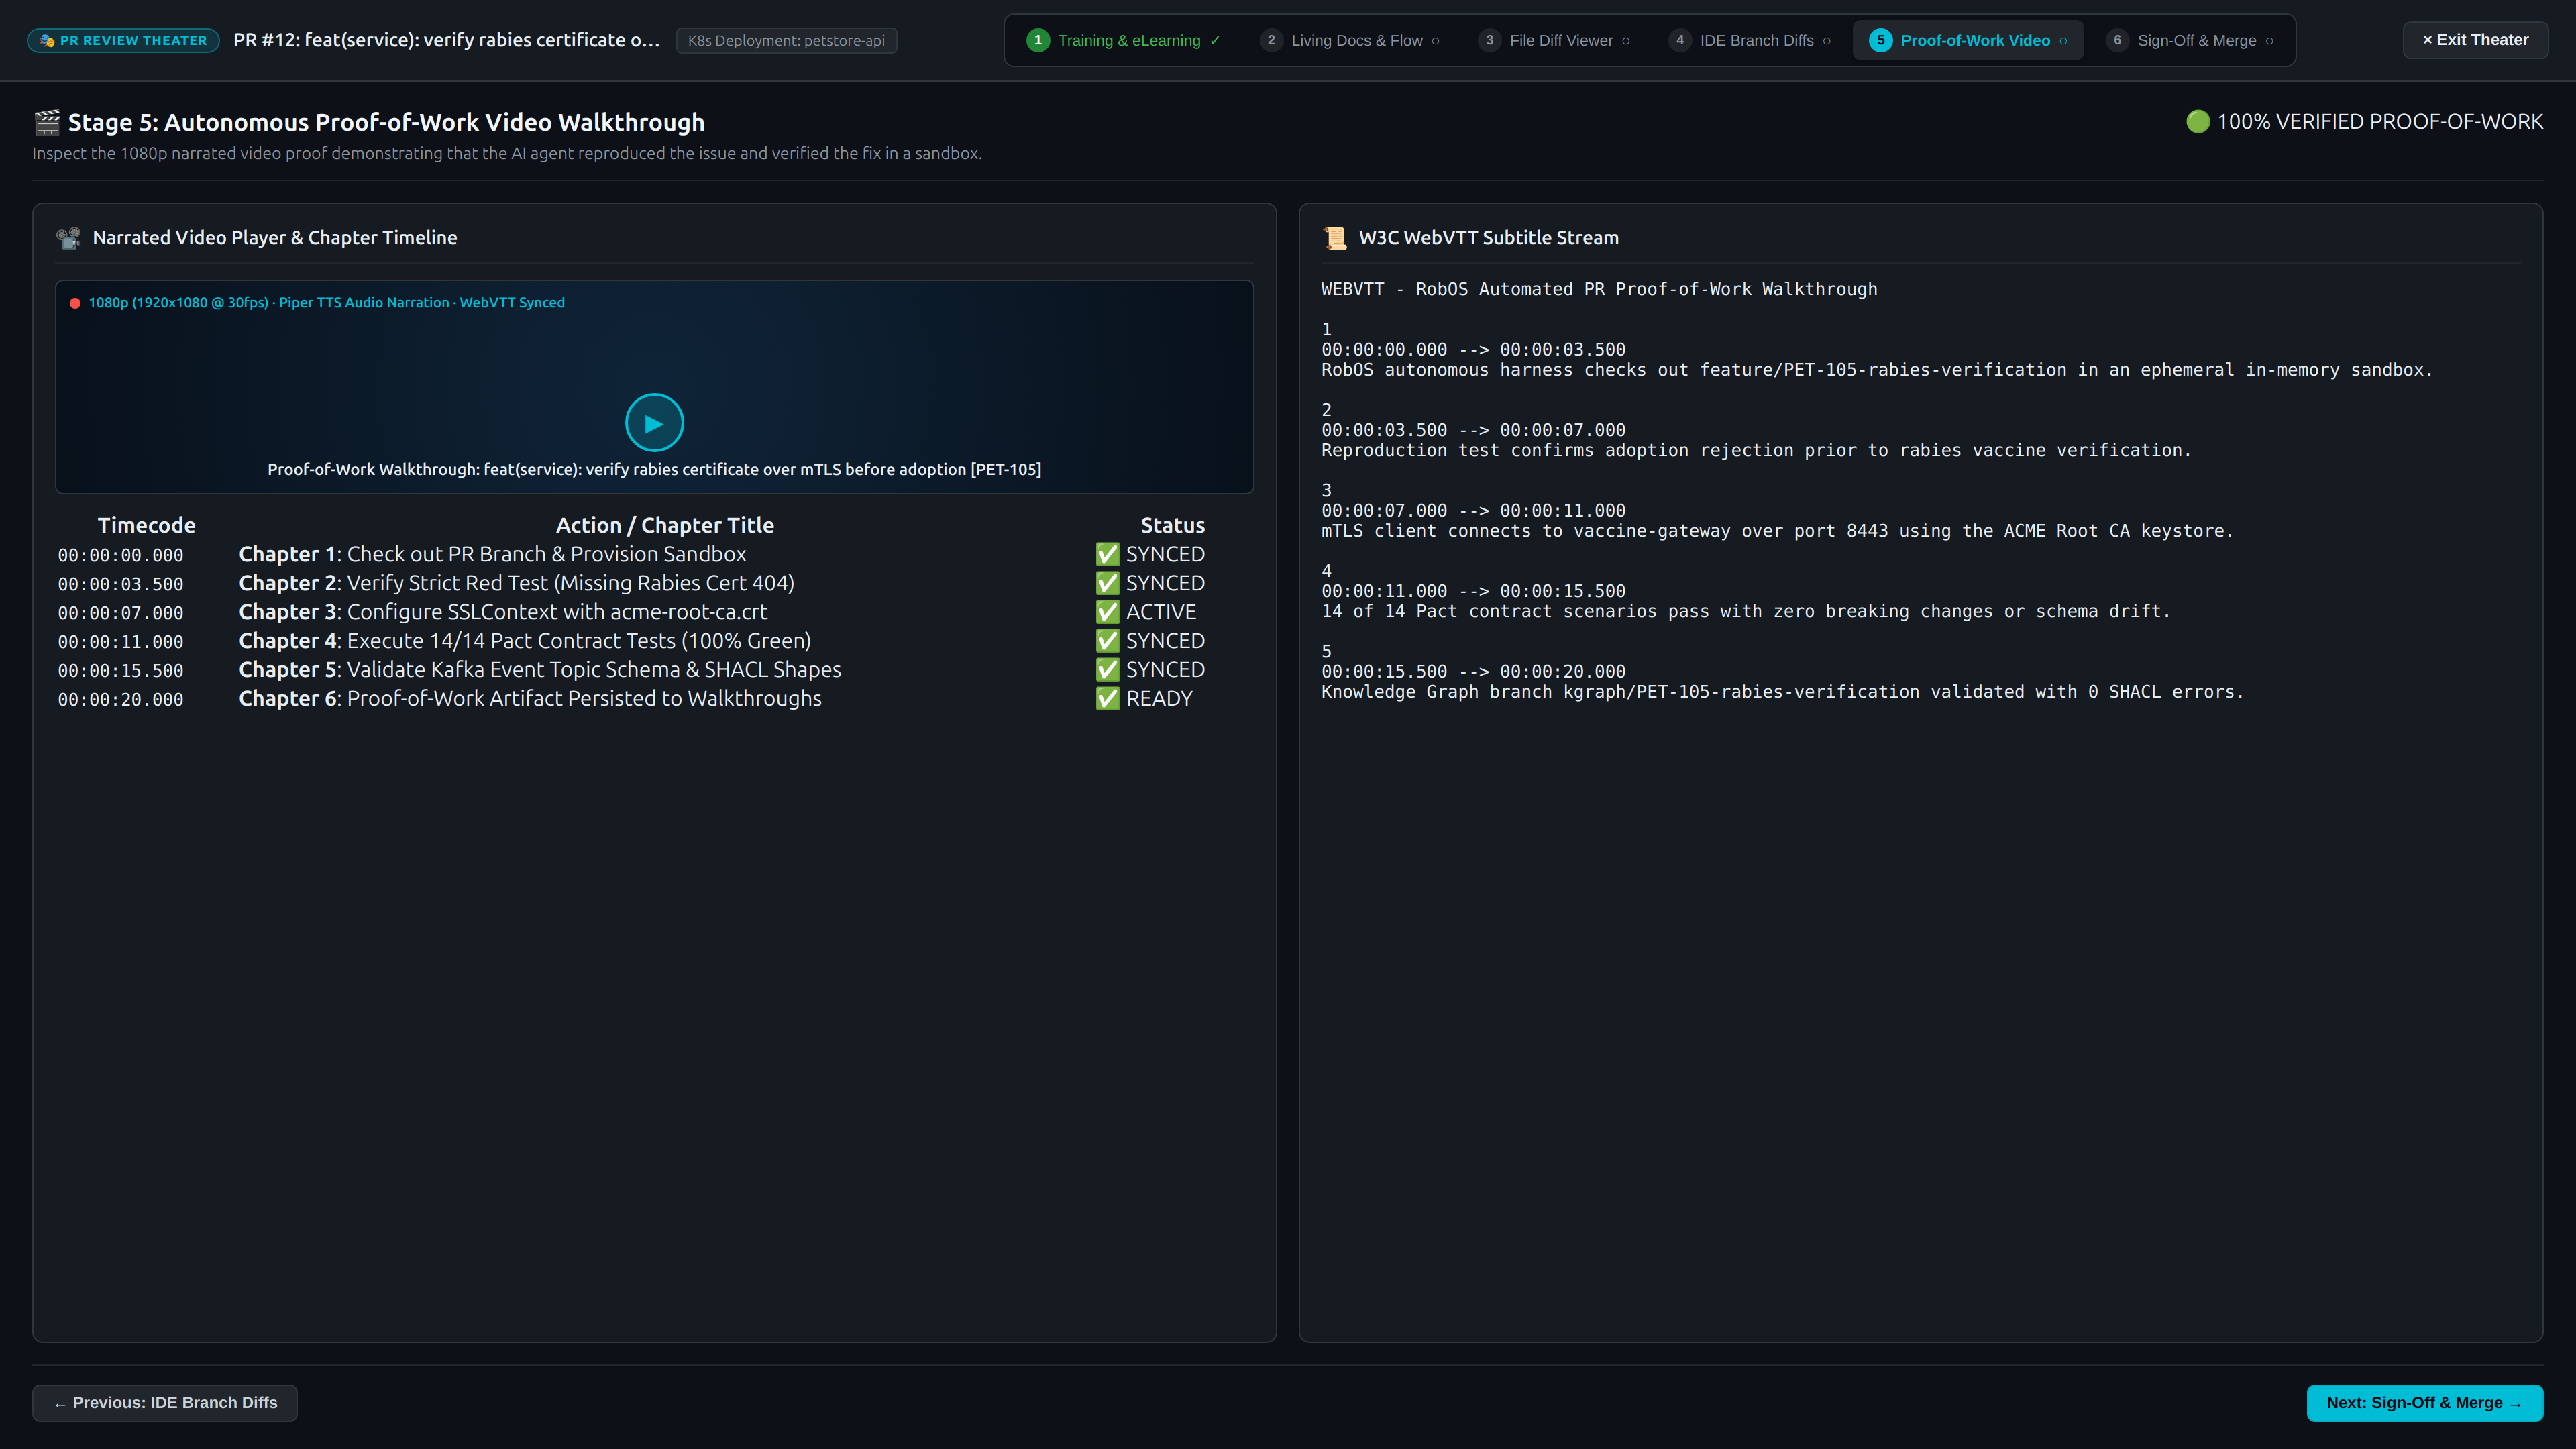
Task: Select Chapter 1: Check out PR Branch row
Action: tap(654, 554)
